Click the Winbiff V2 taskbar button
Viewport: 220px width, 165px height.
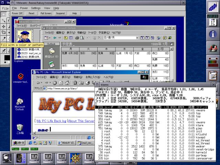pyautogui.click(x=67, y=143)
